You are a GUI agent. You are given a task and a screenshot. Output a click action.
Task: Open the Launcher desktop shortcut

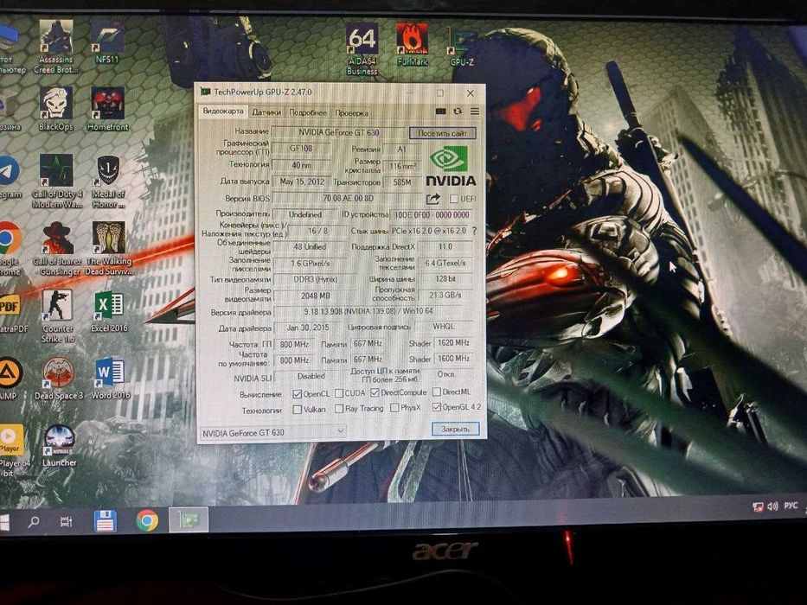pos(59,445)
